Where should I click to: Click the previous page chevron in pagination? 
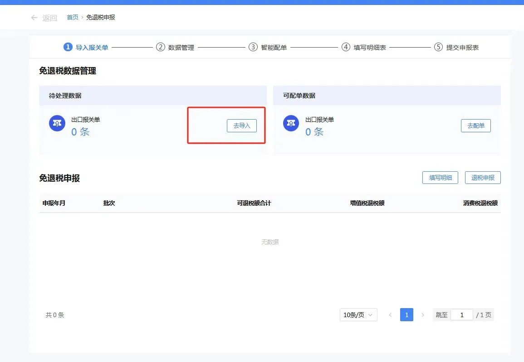[x=391, y=314]
